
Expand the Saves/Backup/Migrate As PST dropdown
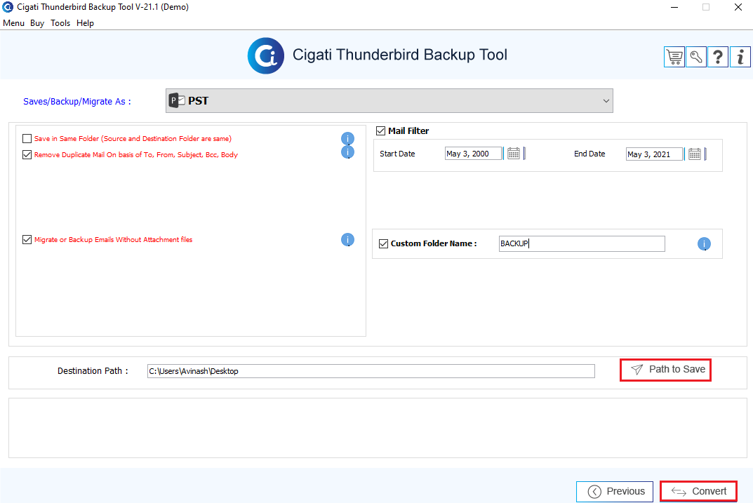click(x=389, y=101)
